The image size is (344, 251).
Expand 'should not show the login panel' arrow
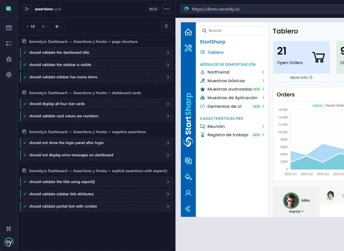coord(168,143)
